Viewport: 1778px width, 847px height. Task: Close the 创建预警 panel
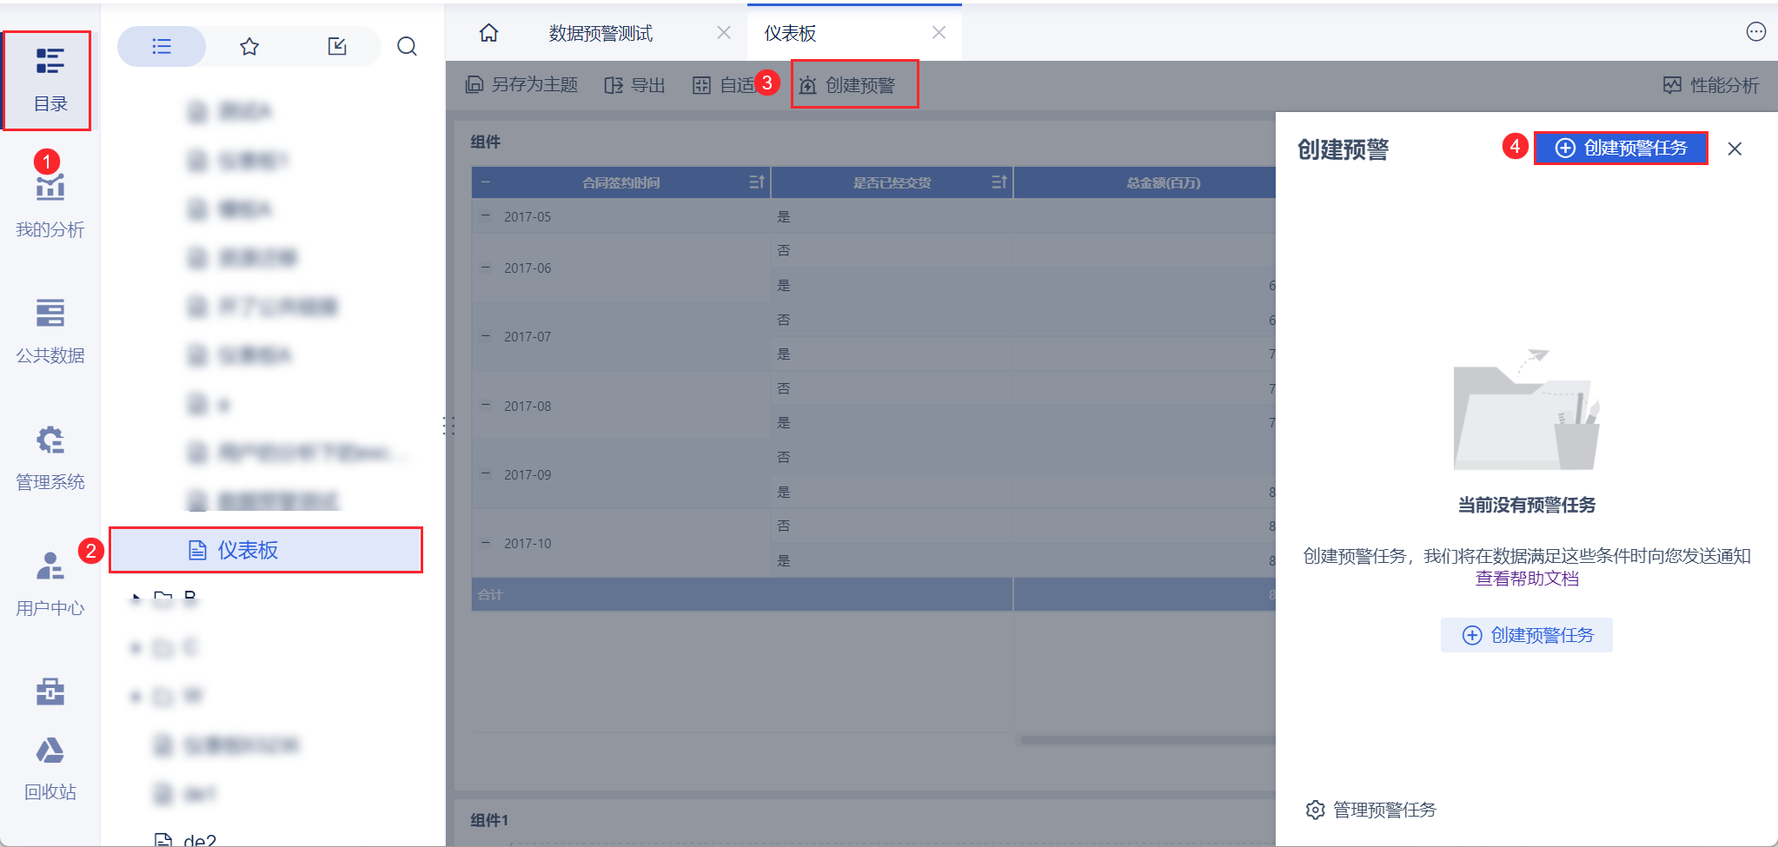tap(1735, 149)
